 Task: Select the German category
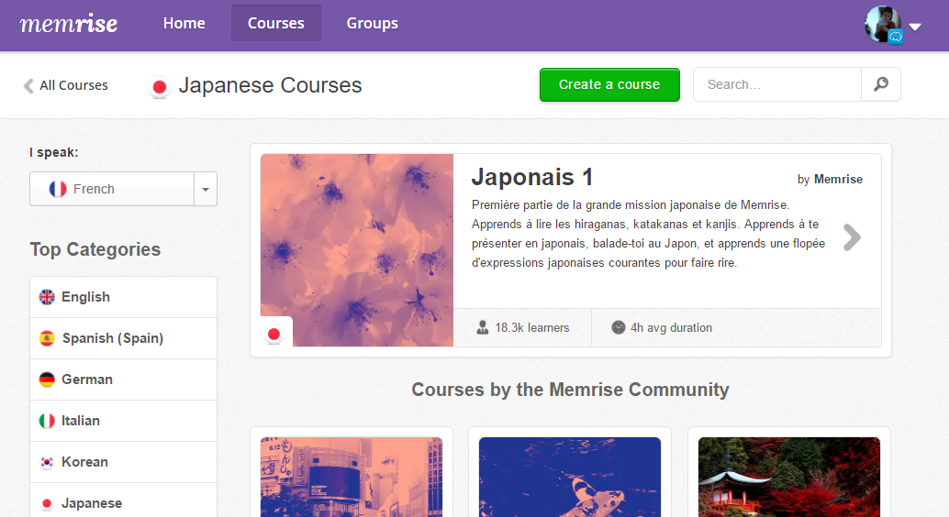(x=124, y=379)
